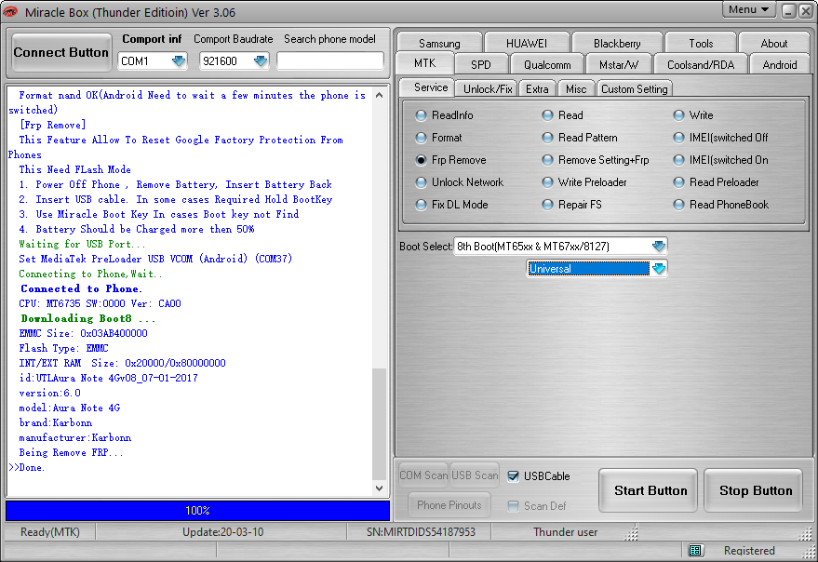The image size is (818, 562).
Task: Open the Extra sub-tab
Action: (x=537, y=89)
